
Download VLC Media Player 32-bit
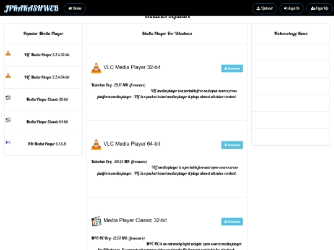pyautogui.click(x=232, y=69)
